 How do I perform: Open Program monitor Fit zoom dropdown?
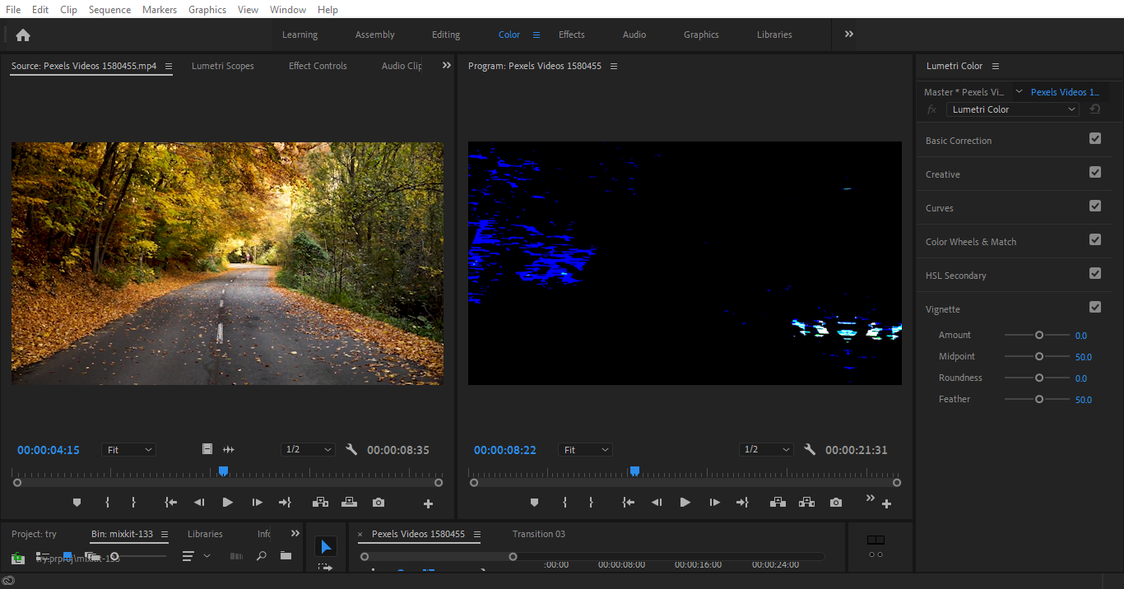[x=586, y=450]
